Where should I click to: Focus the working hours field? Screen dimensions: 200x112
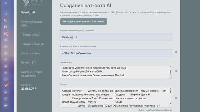pos(116,53)
